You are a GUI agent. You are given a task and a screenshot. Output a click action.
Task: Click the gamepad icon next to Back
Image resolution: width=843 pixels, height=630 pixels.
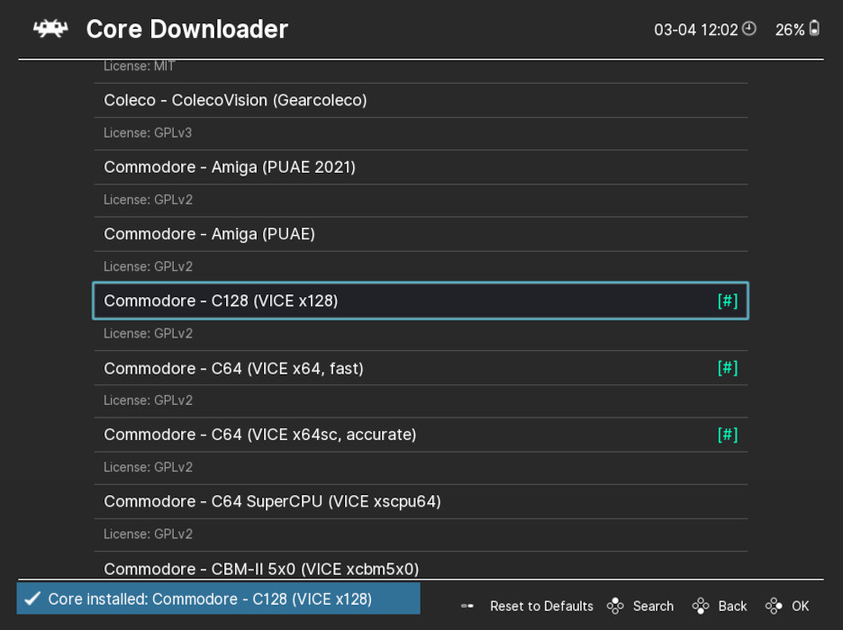tap(702, 606)
